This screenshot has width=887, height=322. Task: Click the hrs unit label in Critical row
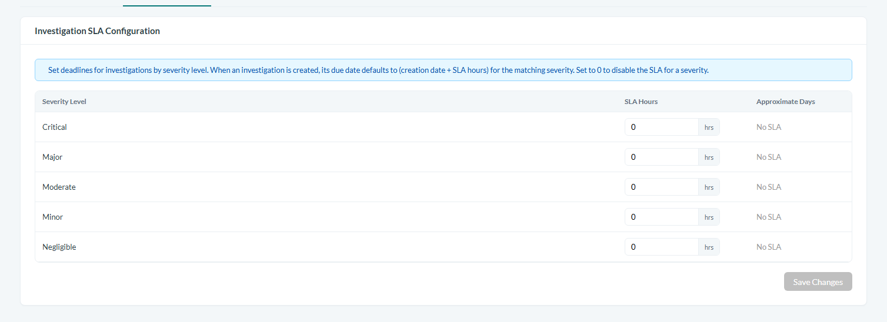coord(709,127)
